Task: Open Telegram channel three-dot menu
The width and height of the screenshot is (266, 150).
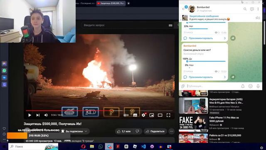Action: [258, 9]
